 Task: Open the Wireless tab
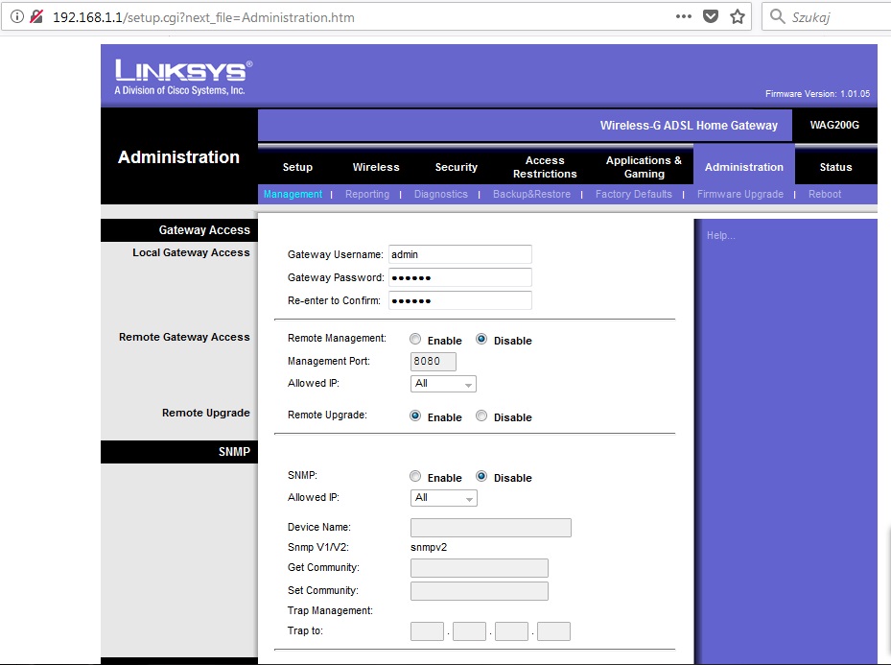tap(376, 167)
